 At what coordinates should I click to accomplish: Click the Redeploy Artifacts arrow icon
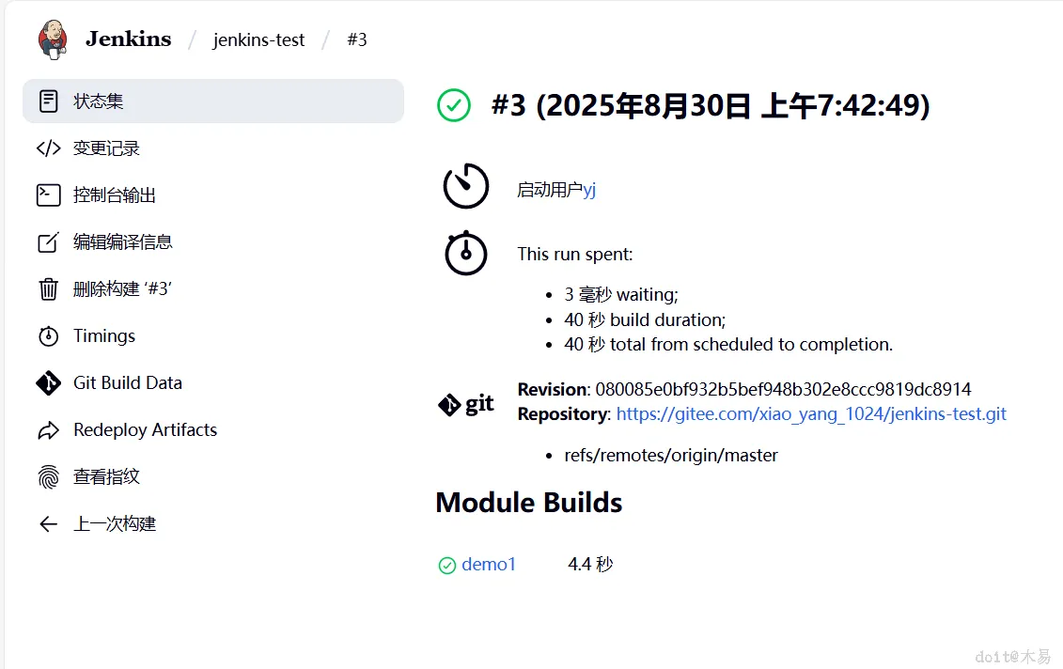click(48, 430)
